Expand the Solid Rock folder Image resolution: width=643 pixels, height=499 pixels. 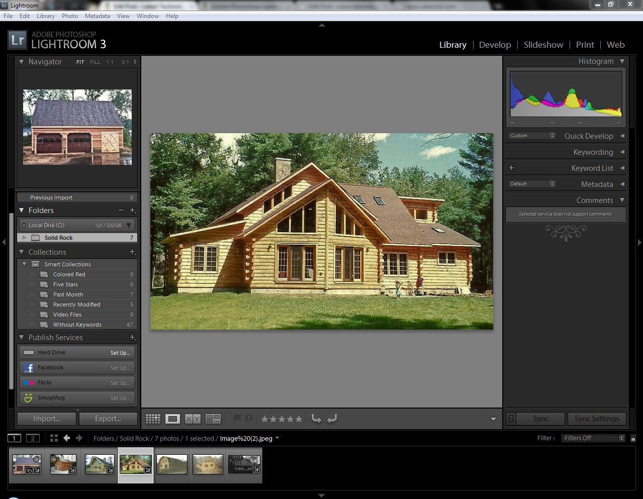click(24, 238)
